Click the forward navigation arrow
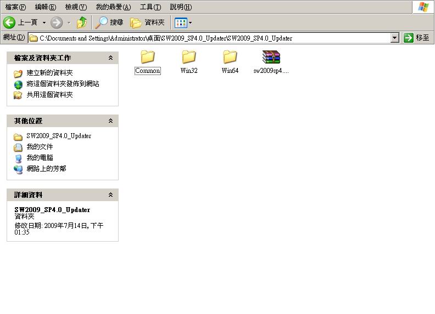The height and width of the screenshot is (314, 435). coord(57,22)
